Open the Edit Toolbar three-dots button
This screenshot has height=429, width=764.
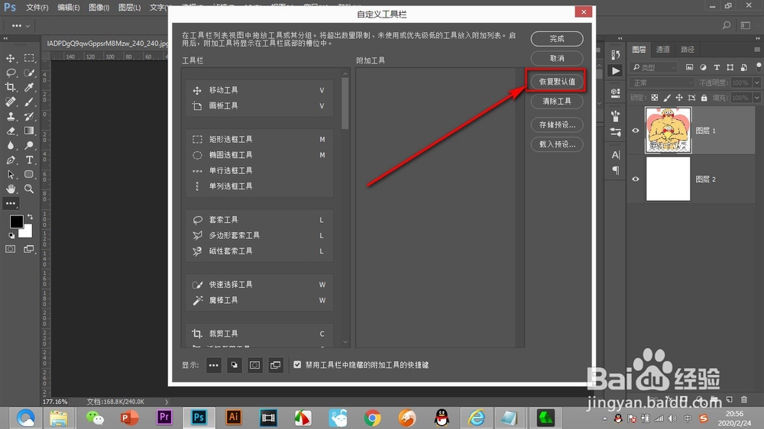click(10, 204)
